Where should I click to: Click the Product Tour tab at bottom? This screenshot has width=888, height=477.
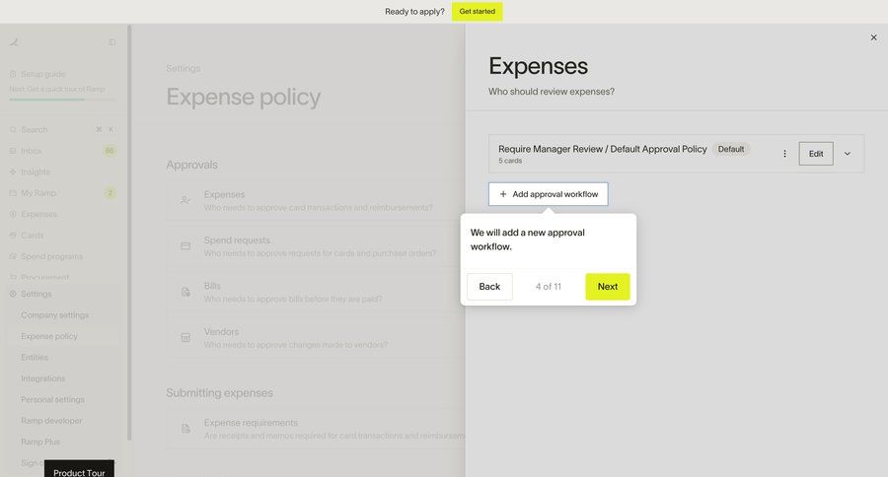tap(79, 469)
